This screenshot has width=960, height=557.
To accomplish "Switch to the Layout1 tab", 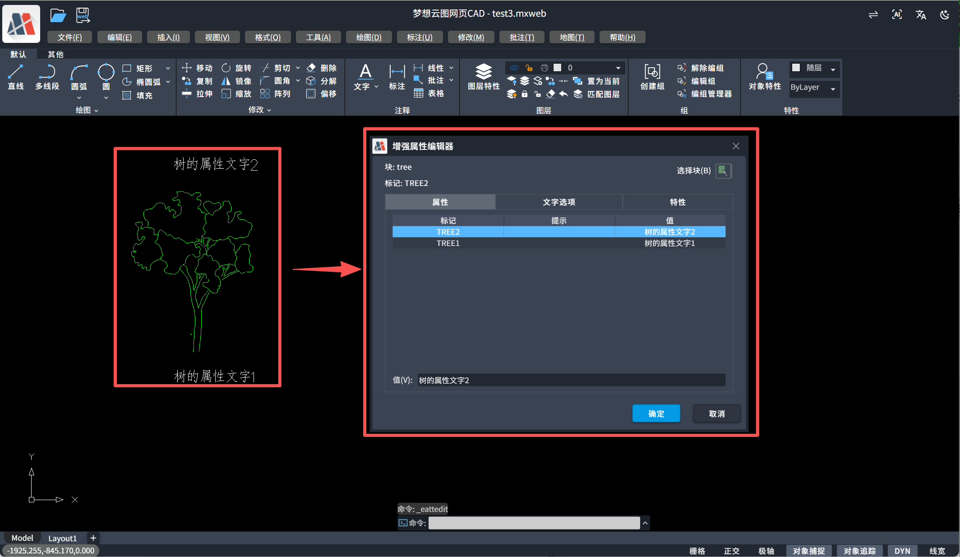I will click(62, 538).
